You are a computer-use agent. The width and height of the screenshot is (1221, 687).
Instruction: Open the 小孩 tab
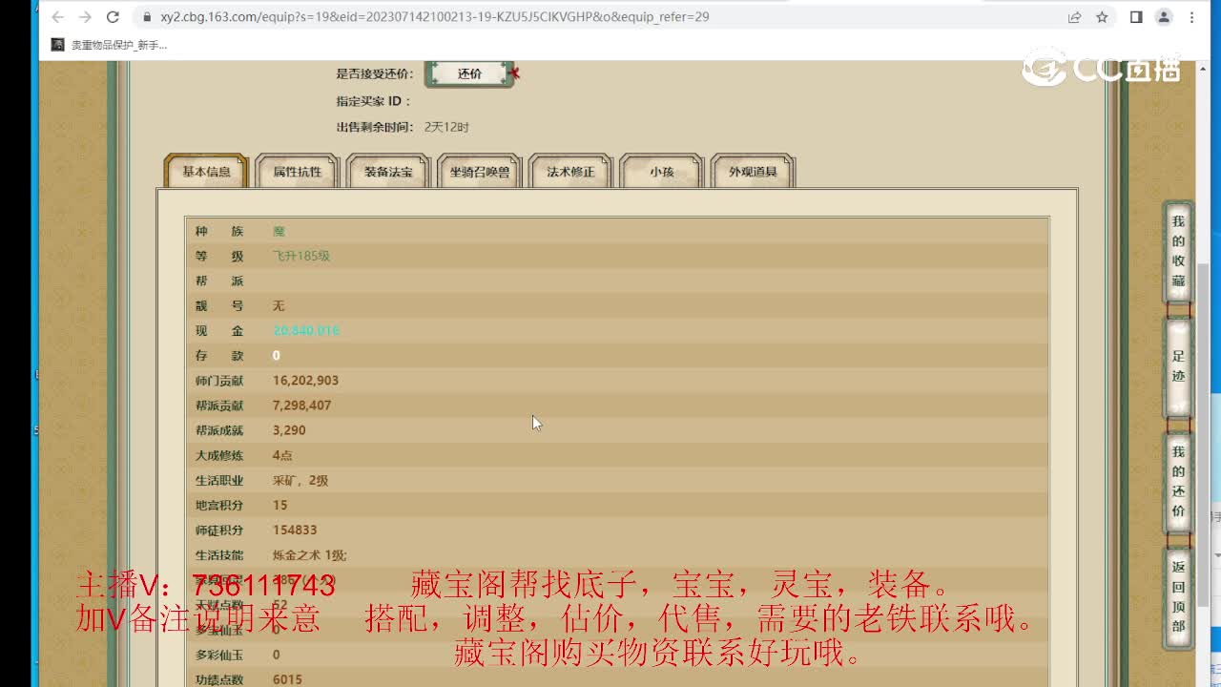(662, 172)
